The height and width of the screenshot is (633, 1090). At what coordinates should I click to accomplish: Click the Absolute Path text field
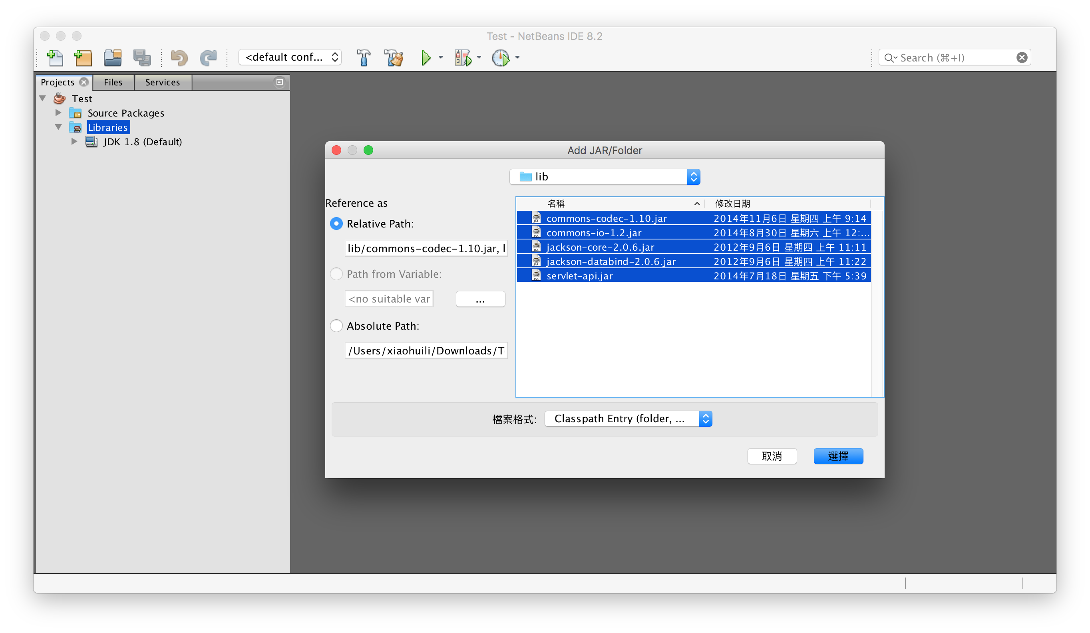coord(426,350)
